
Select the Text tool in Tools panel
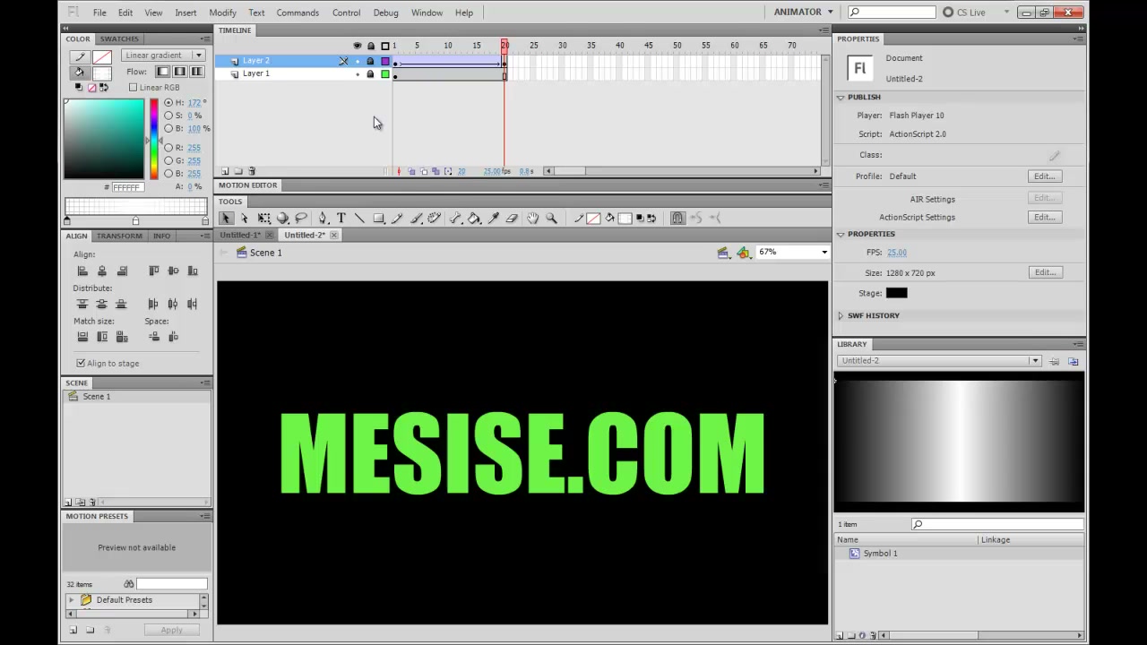click(341, 218)
